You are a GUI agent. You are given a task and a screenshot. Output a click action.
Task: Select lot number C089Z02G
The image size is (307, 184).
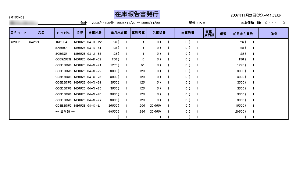tap(63, 59)
